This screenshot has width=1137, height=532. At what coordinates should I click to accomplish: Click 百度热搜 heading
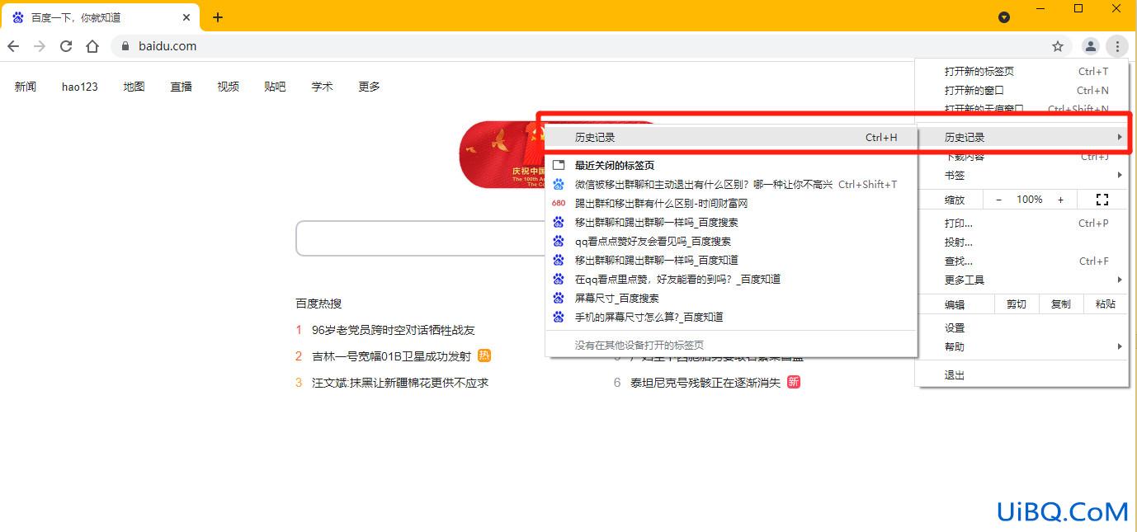pos(318,304)
